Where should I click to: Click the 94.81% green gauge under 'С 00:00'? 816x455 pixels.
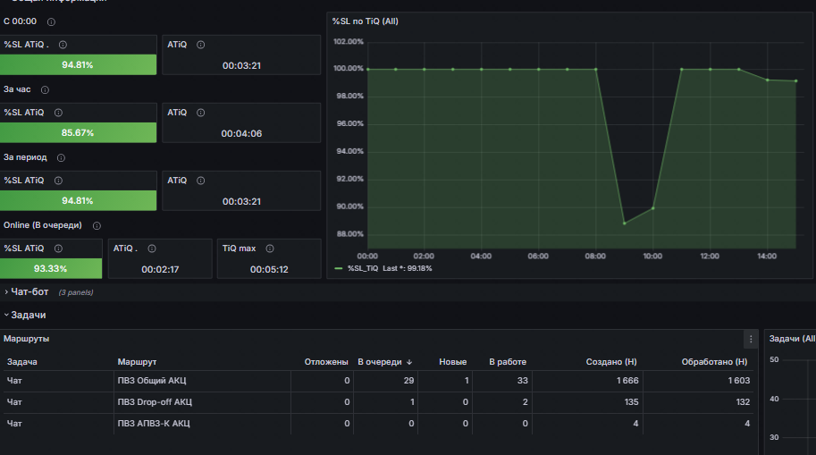tap(78, 65)
